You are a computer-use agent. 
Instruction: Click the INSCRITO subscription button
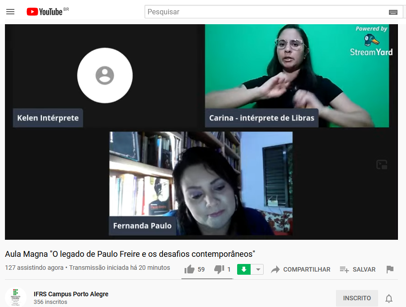coord(357,298)
